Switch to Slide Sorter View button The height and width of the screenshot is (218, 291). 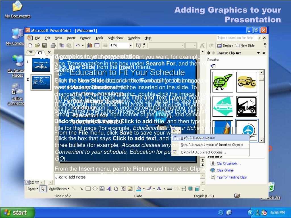pyautogui.click(x=32, y=183)
